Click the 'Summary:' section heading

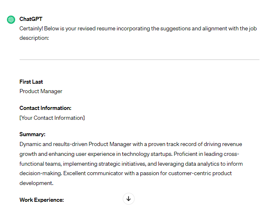(x=32, y=134)
